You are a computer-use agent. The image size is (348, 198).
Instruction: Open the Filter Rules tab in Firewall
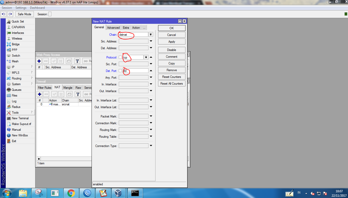click(45, 88)
